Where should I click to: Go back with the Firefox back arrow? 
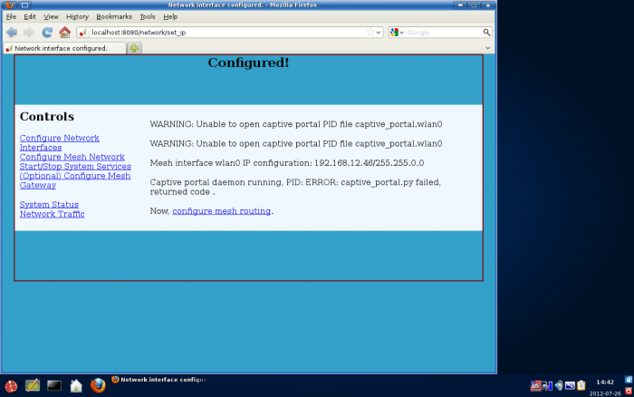[x=12, y=33]
